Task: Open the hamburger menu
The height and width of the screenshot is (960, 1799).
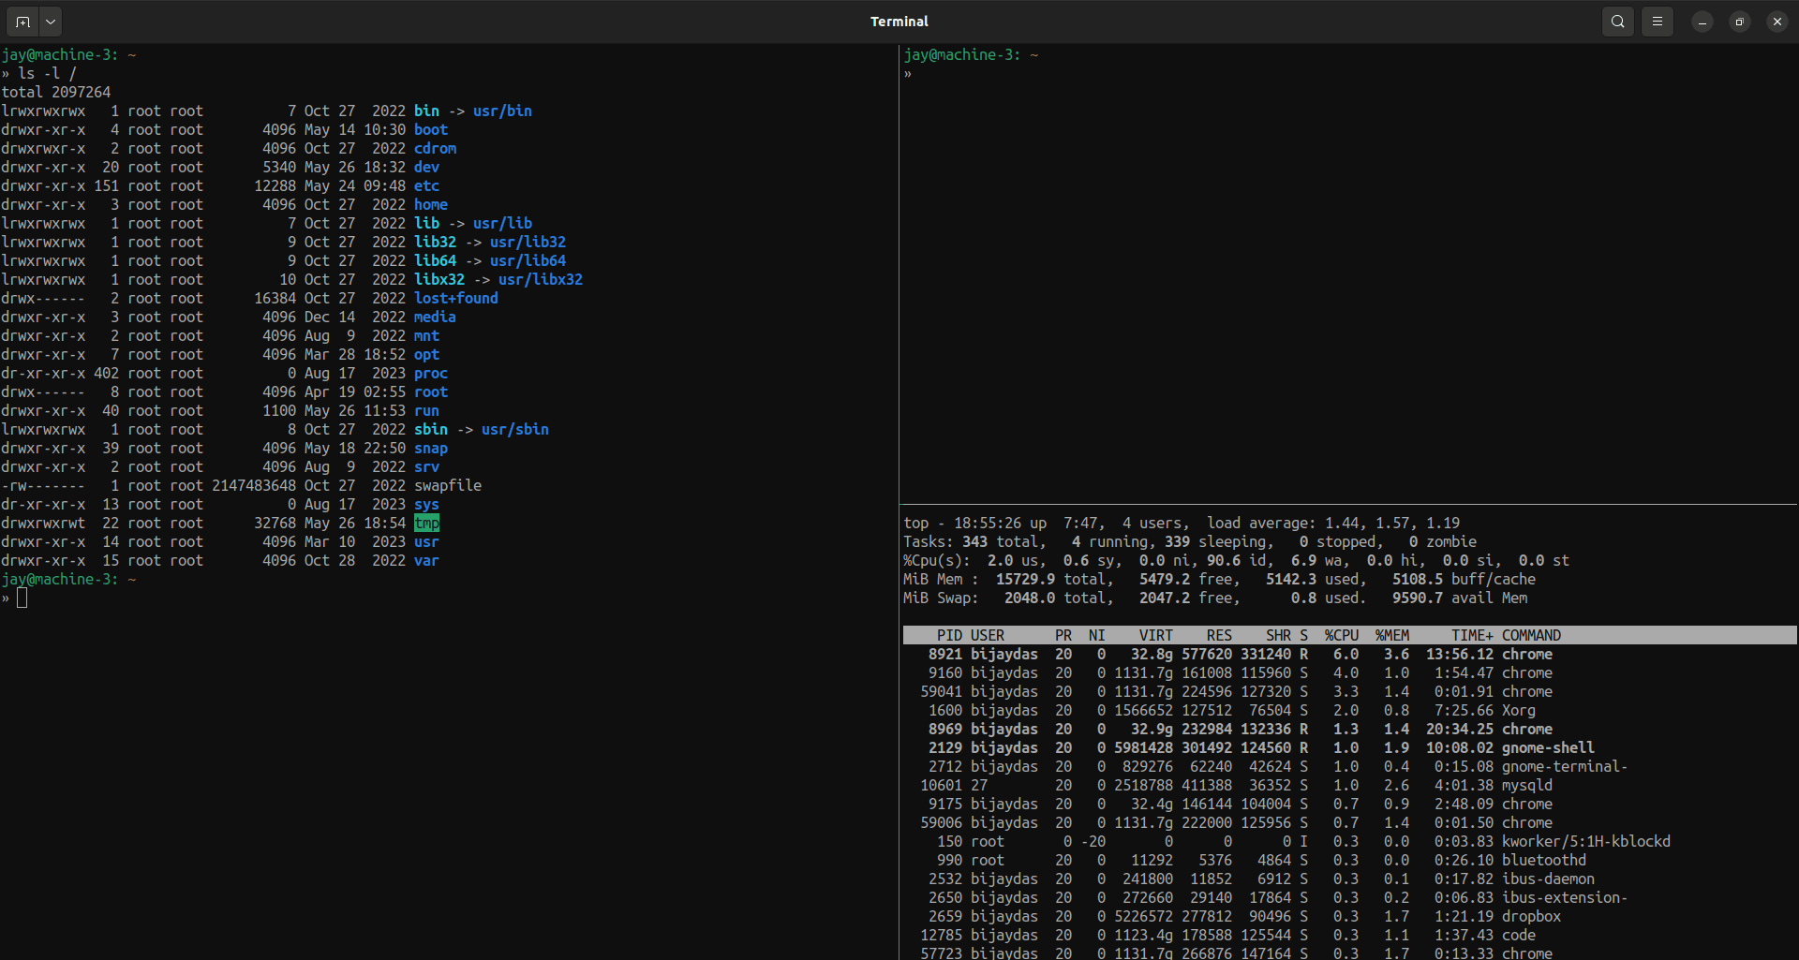Action: click(1658, 21)
